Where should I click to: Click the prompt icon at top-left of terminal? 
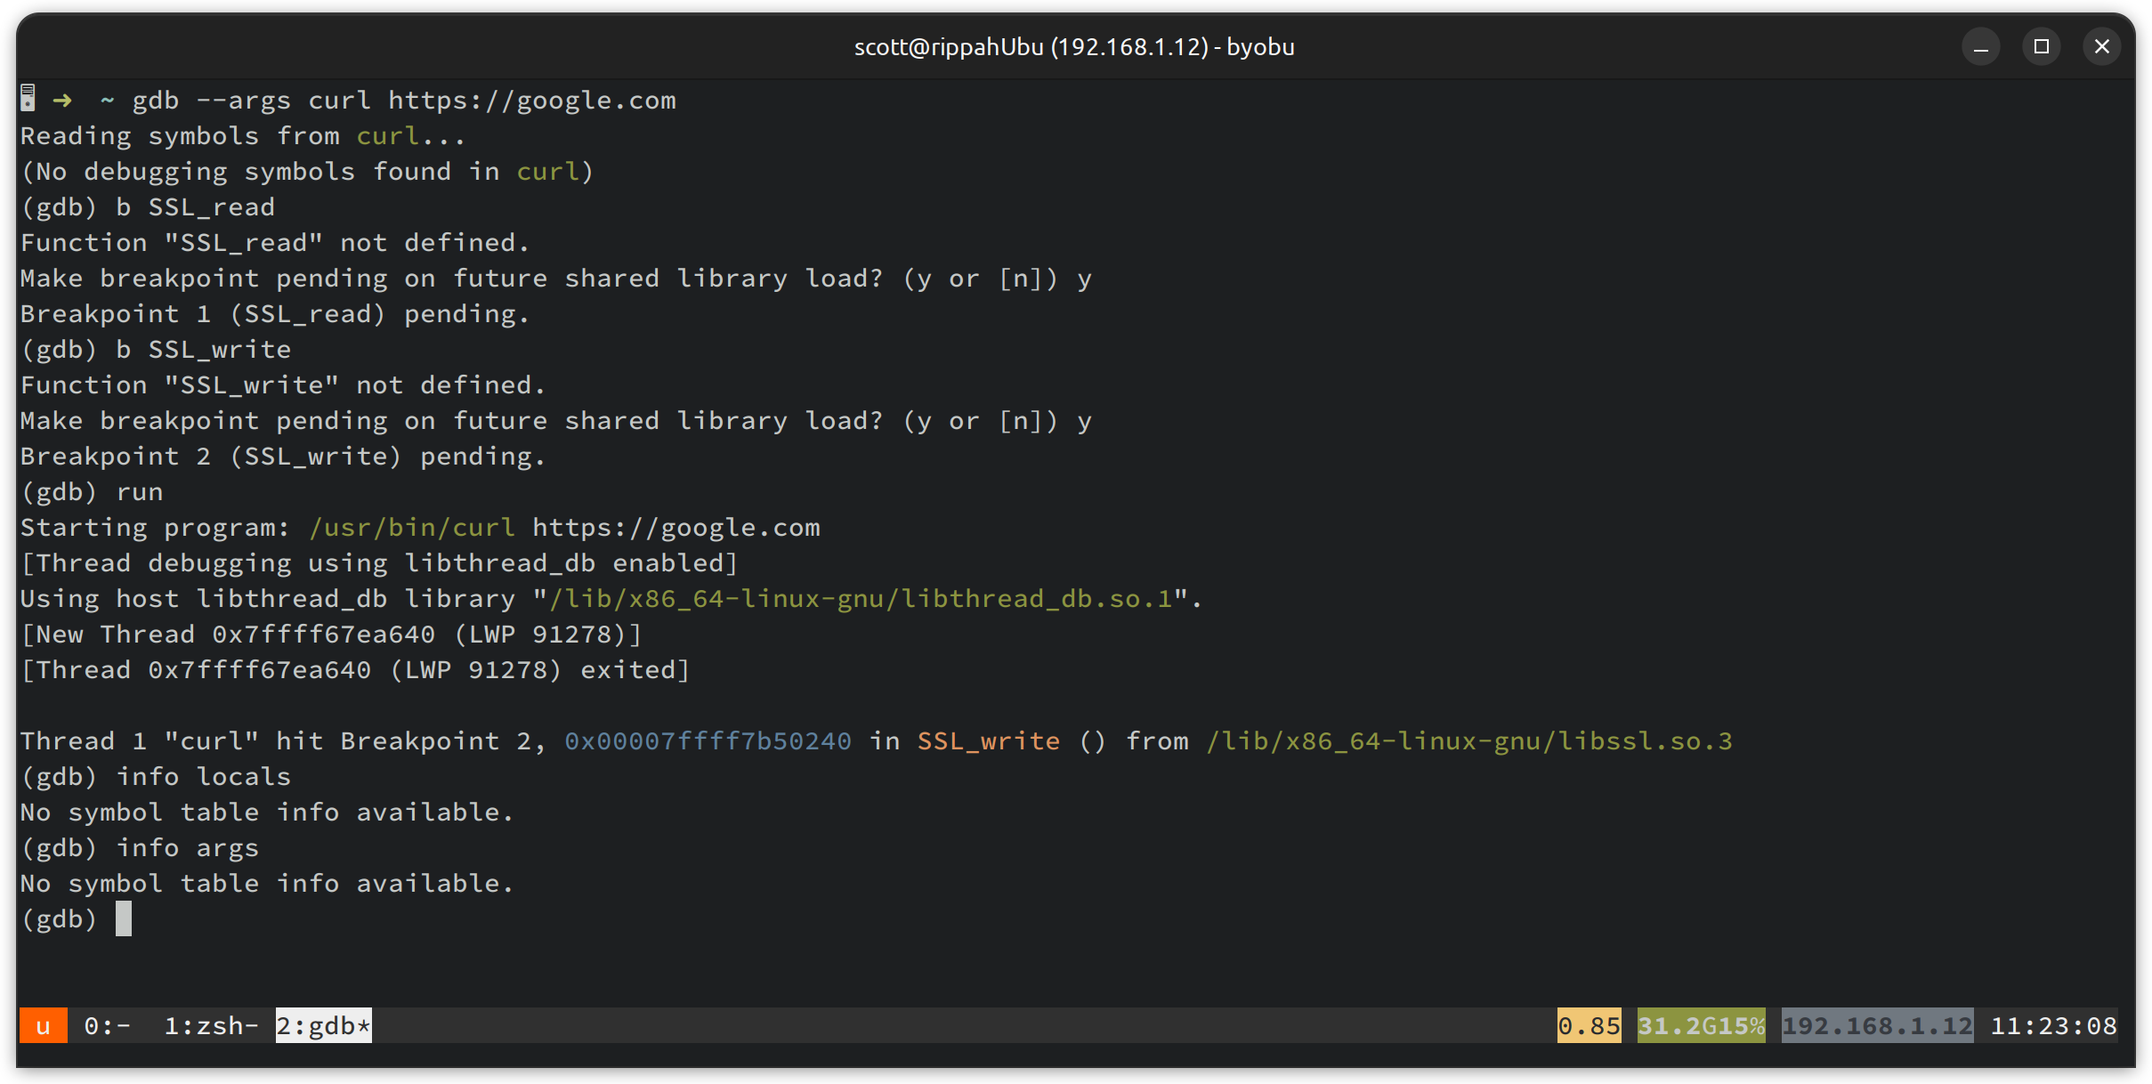tap(28, 98)
